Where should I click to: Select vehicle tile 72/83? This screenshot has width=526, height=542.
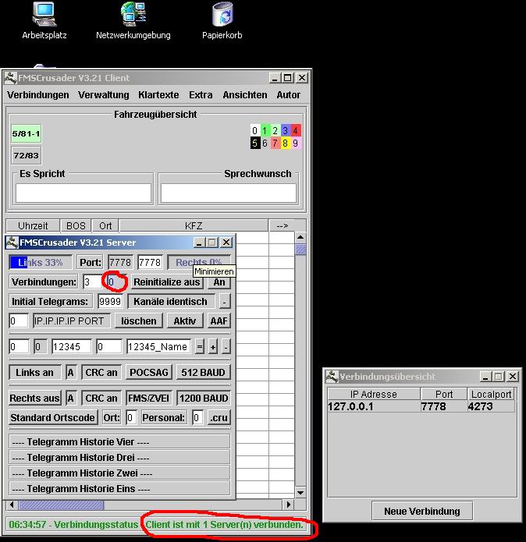coord(26,155)
